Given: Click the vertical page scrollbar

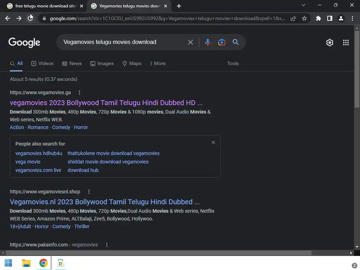Looking at the screenshot, I should [357, 69].
